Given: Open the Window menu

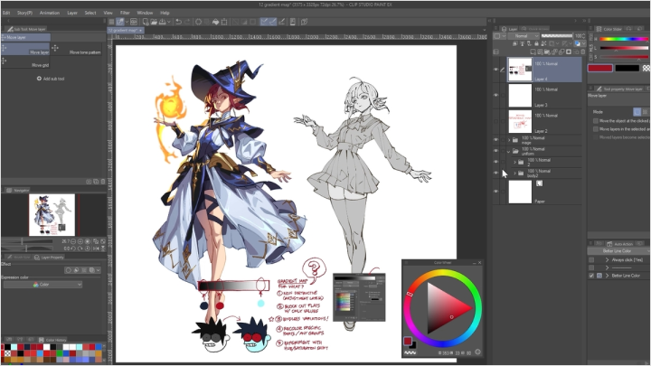Looking at the screenshot, I should coord(145,13).
